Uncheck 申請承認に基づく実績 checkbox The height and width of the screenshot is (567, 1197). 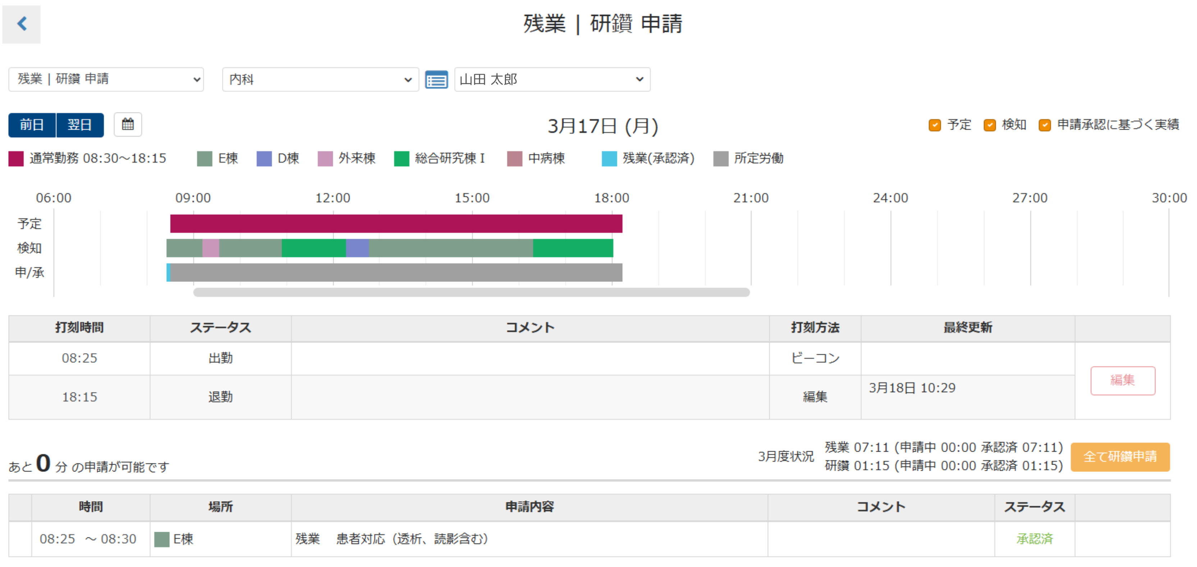coord(1044,125)
